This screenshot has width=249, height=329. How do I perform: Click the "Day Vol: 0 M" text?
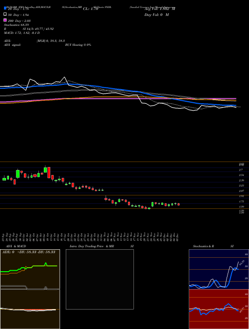pos(156,14)
